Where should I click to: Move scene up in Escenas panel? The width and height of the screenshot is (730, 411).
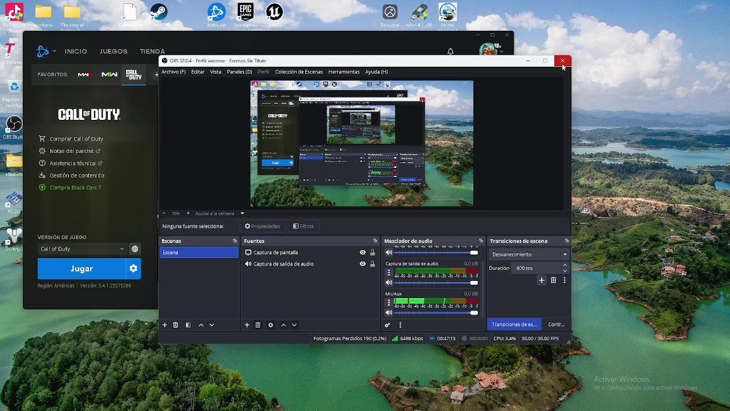(201, 325)
